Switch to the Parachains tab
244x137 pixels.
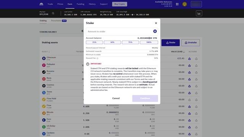(x=59, y=21)
